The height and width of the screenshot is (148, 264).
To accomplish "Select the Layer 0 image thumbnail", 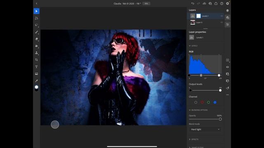I will coord(193,22).
